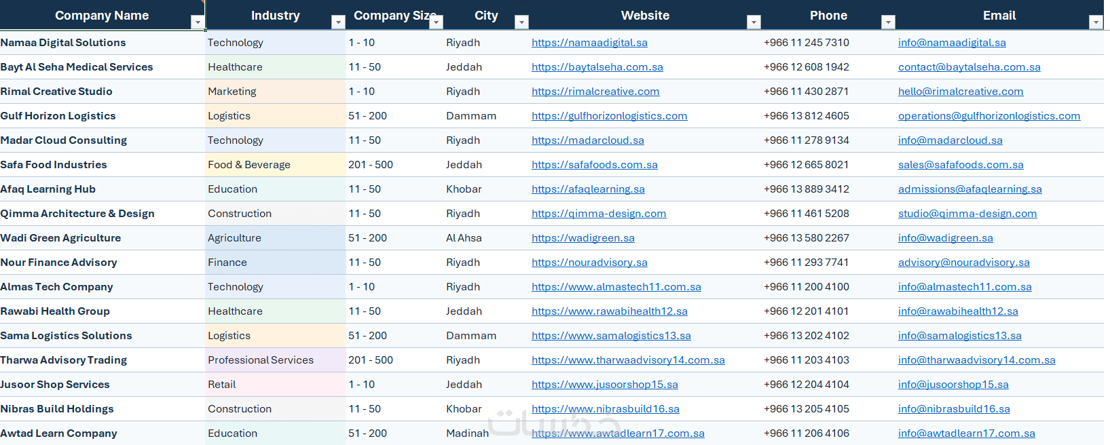The width and height of the screenshot is (1110, 445).
Task: Select the Madar Cloud Consulting cell
Action: tap(103, 140)
